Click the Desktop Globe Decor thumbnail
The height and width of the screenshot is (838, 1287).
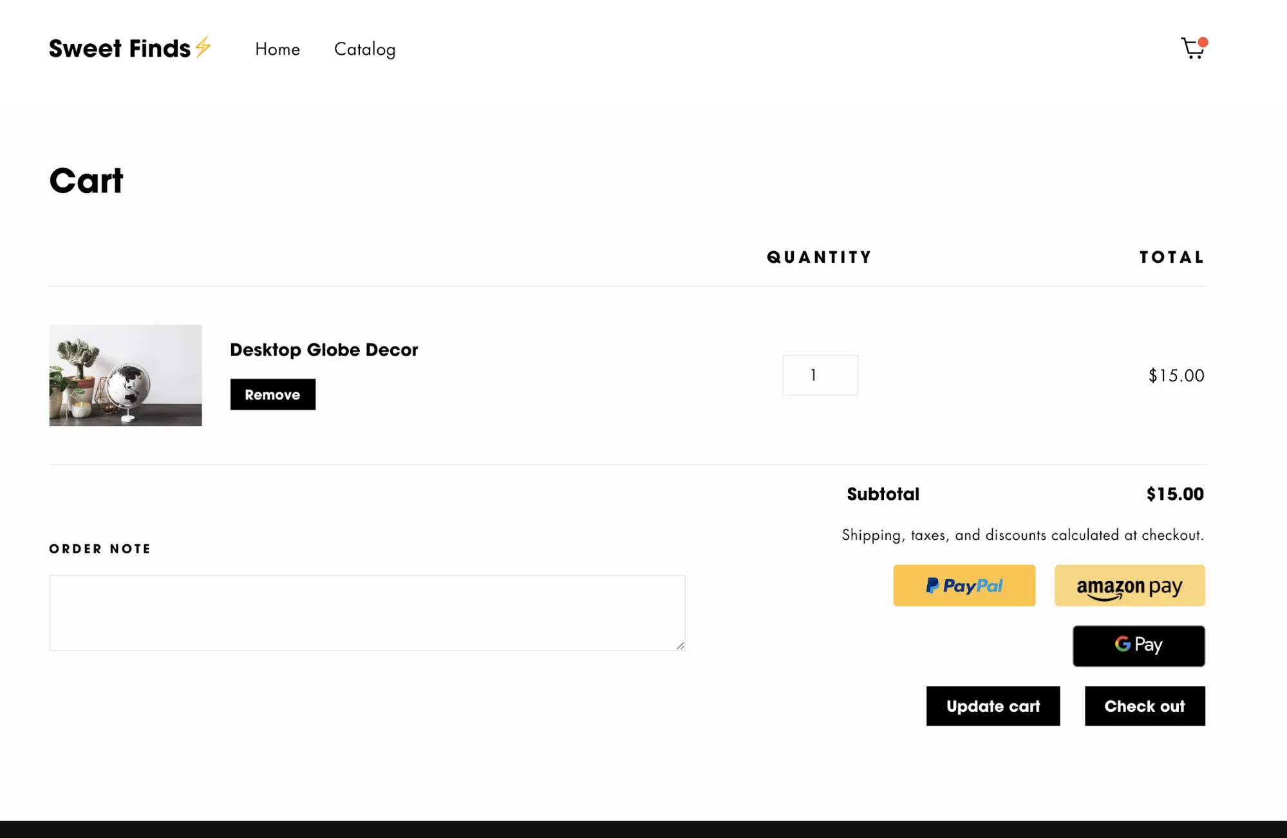[x=126, y=376]
